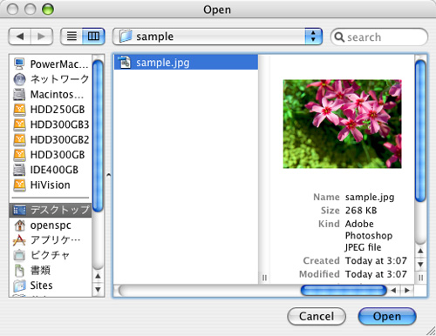Open the ピクチャ pictures folder
Viewport: 436px width, 336px height.
51,255
